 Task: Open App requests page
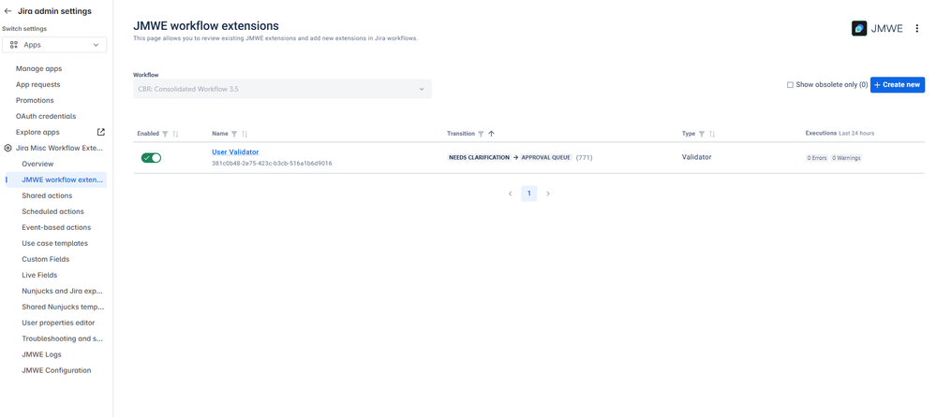click(x=38, y=84)
